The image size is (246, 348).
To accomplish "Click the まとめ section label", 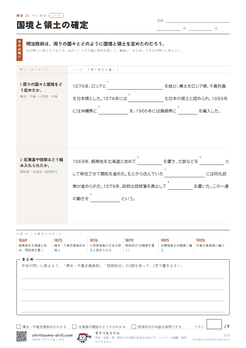I will tap(28, 259).
